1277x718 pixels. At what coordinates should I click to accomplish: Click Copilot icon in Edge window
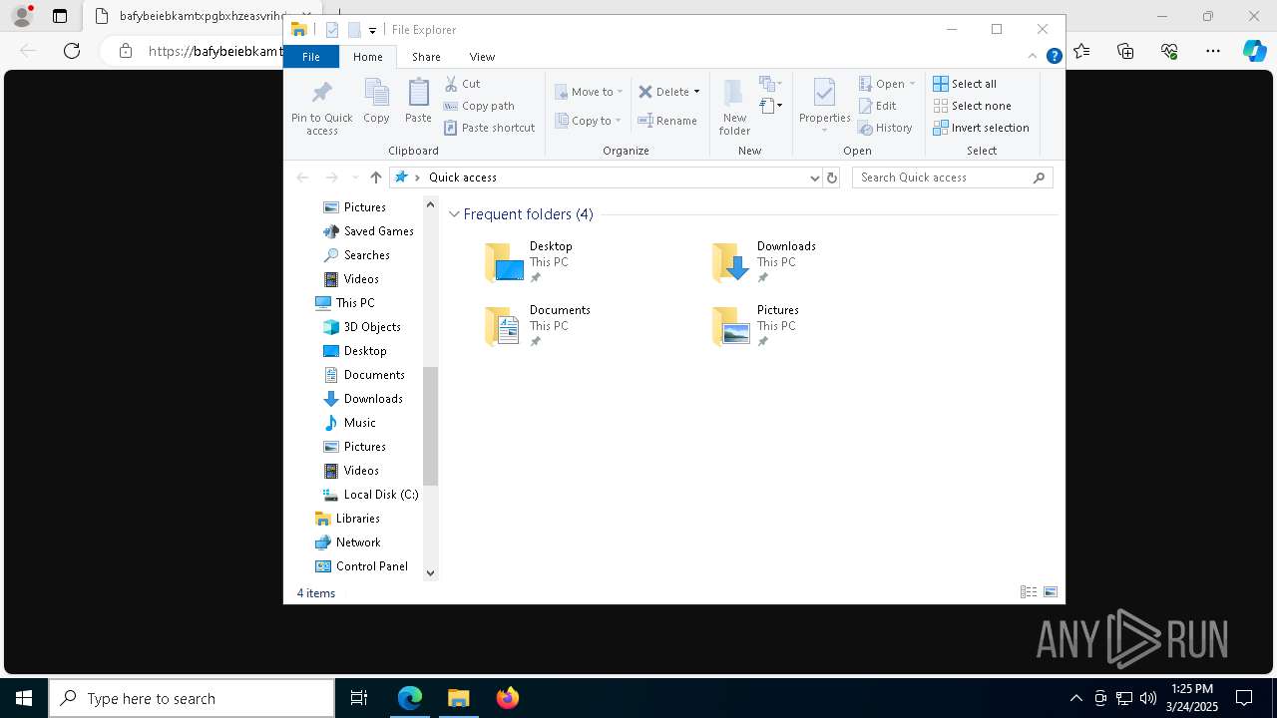click(x=1255, y=51)
